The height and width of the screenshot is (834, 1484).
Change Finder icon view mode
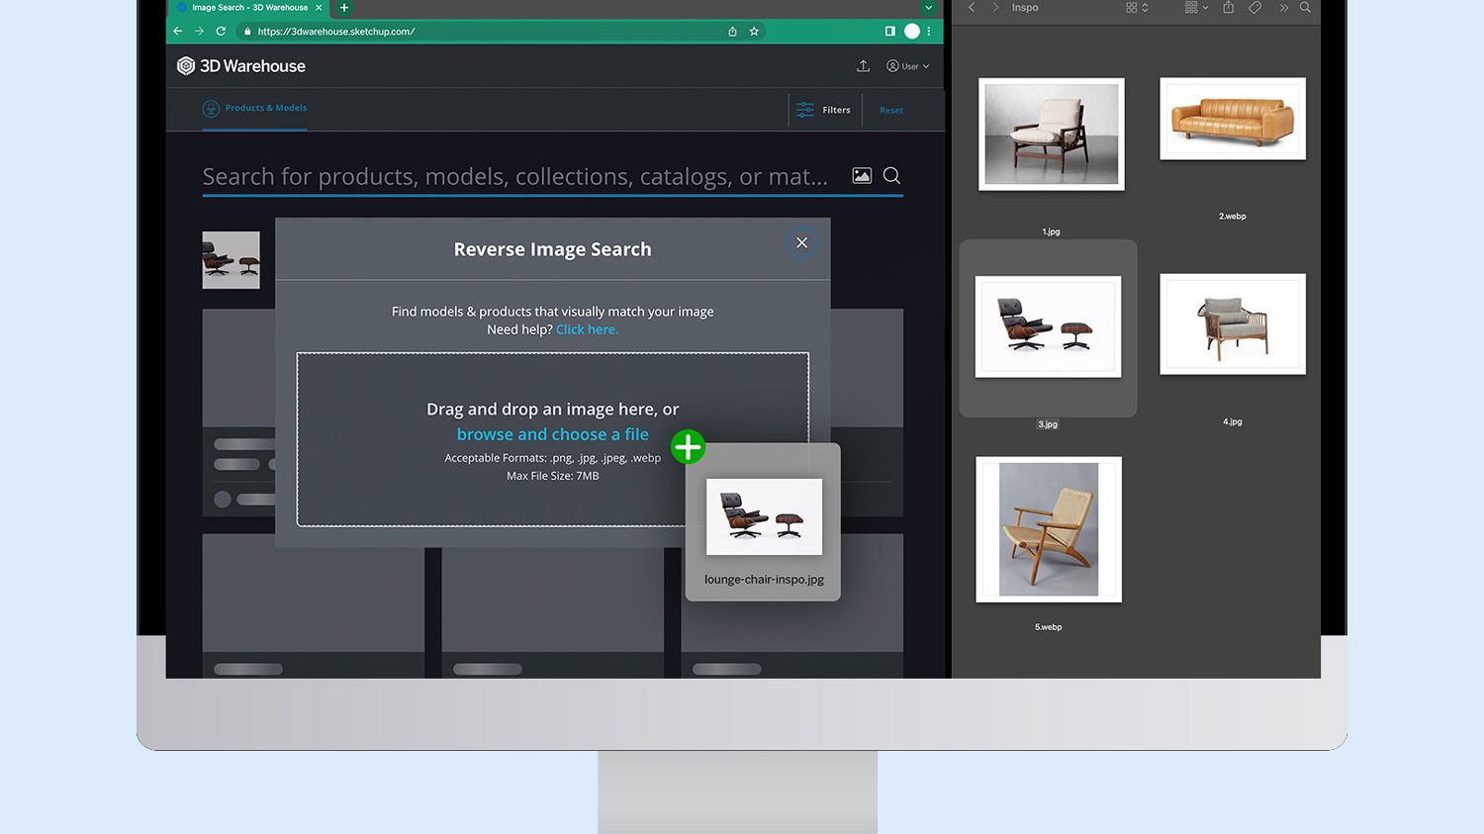pyautogui.click(x=1137, y=8)
